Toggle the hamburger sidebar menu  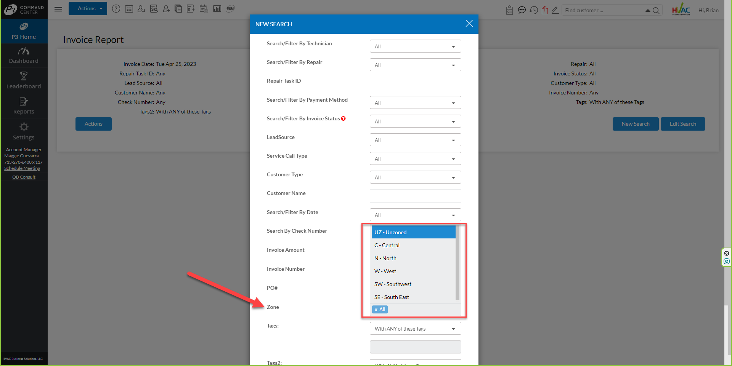58,9
